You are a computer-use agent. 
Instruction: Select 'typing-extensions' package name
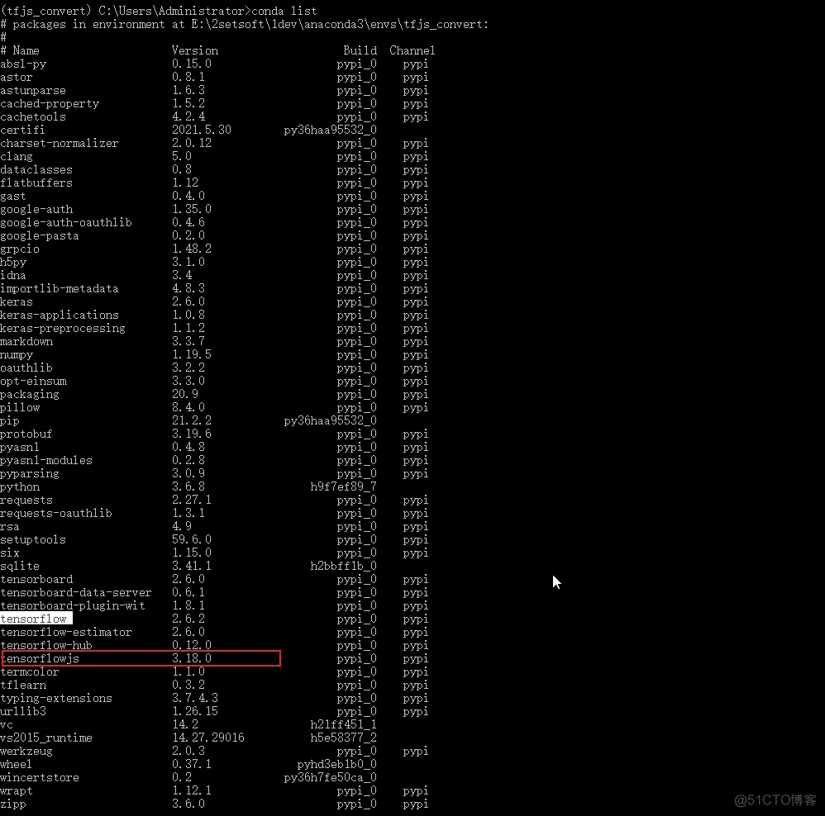click(56, 698)
